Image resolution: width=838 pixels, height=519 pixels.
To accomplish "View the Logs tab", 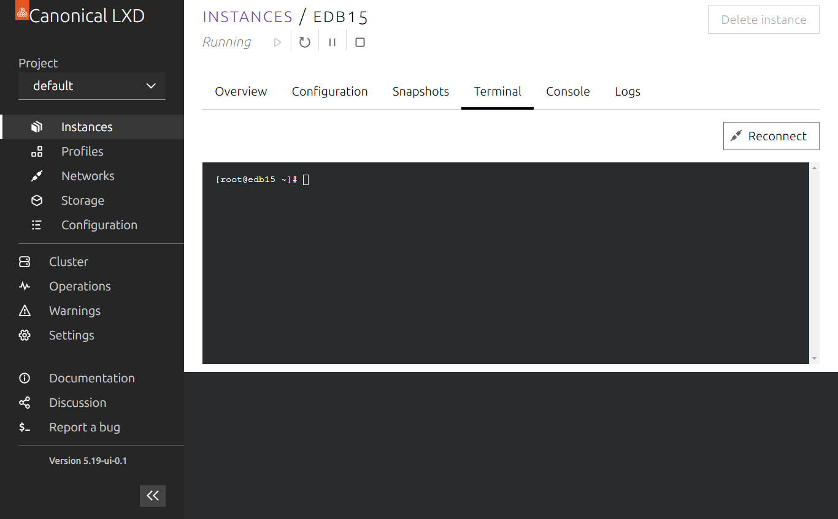I will pos(628,91).
